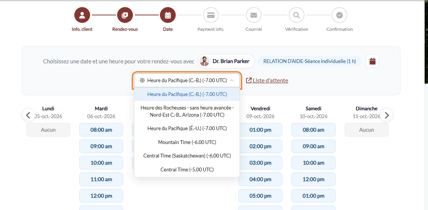Viewport: 428px width, 210px height.
Task: Click the Rendez-vous step label
Action: click(x=125, y=29)
